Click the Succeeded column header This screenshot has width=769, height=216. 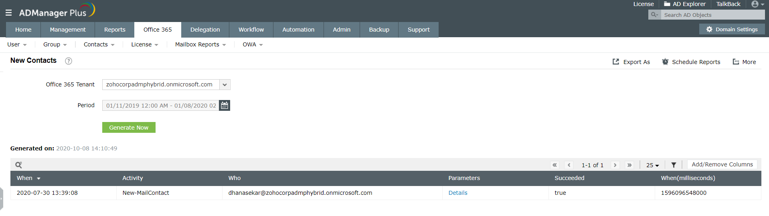[x=569, y=178]
